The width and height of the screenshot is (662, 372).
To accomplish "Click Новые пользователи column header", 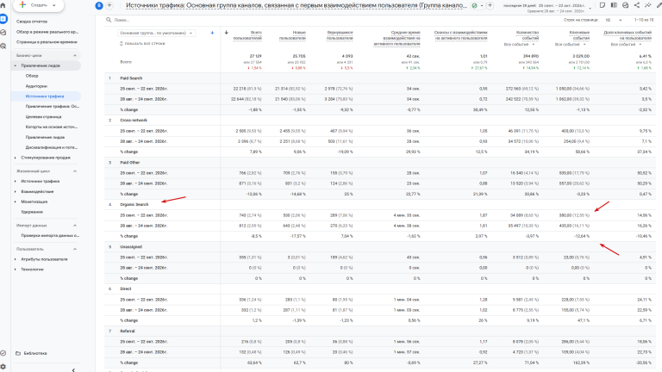I will 292,35.
